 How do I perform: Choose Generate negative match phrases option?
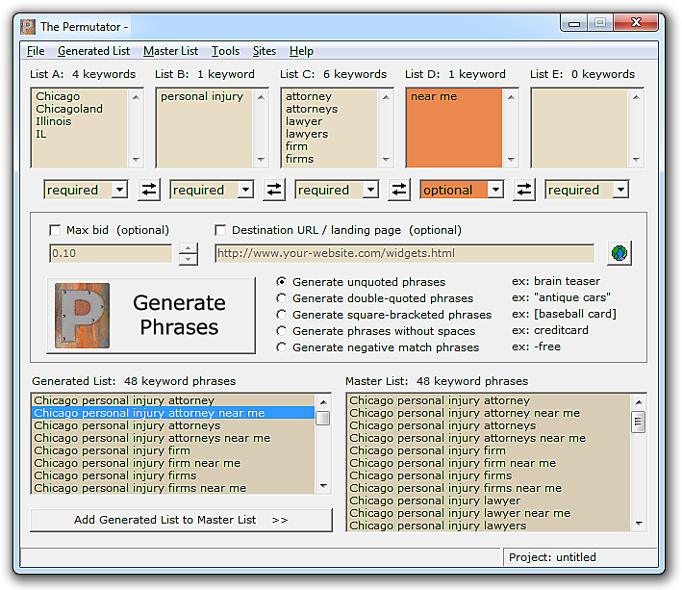click(x=282, y=347)
